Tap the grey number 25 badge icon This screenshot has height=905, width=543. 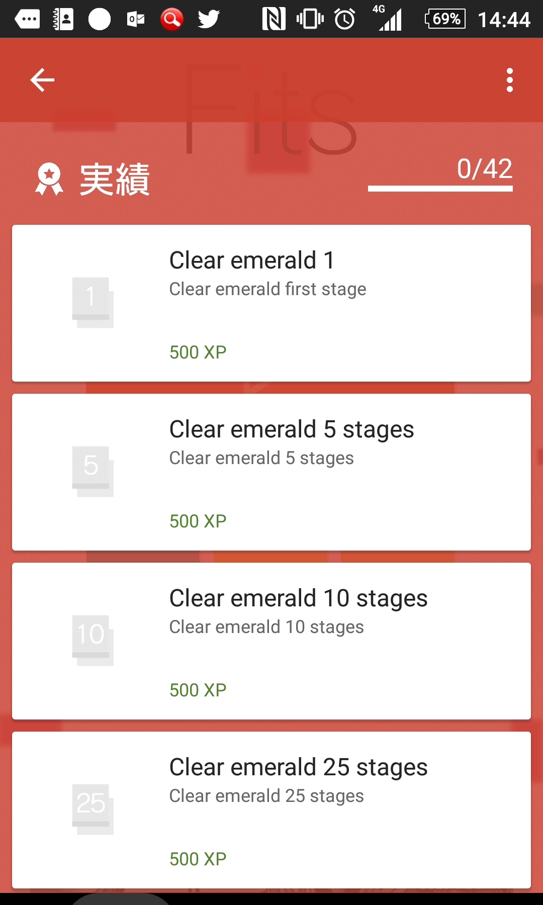point(93,809)
